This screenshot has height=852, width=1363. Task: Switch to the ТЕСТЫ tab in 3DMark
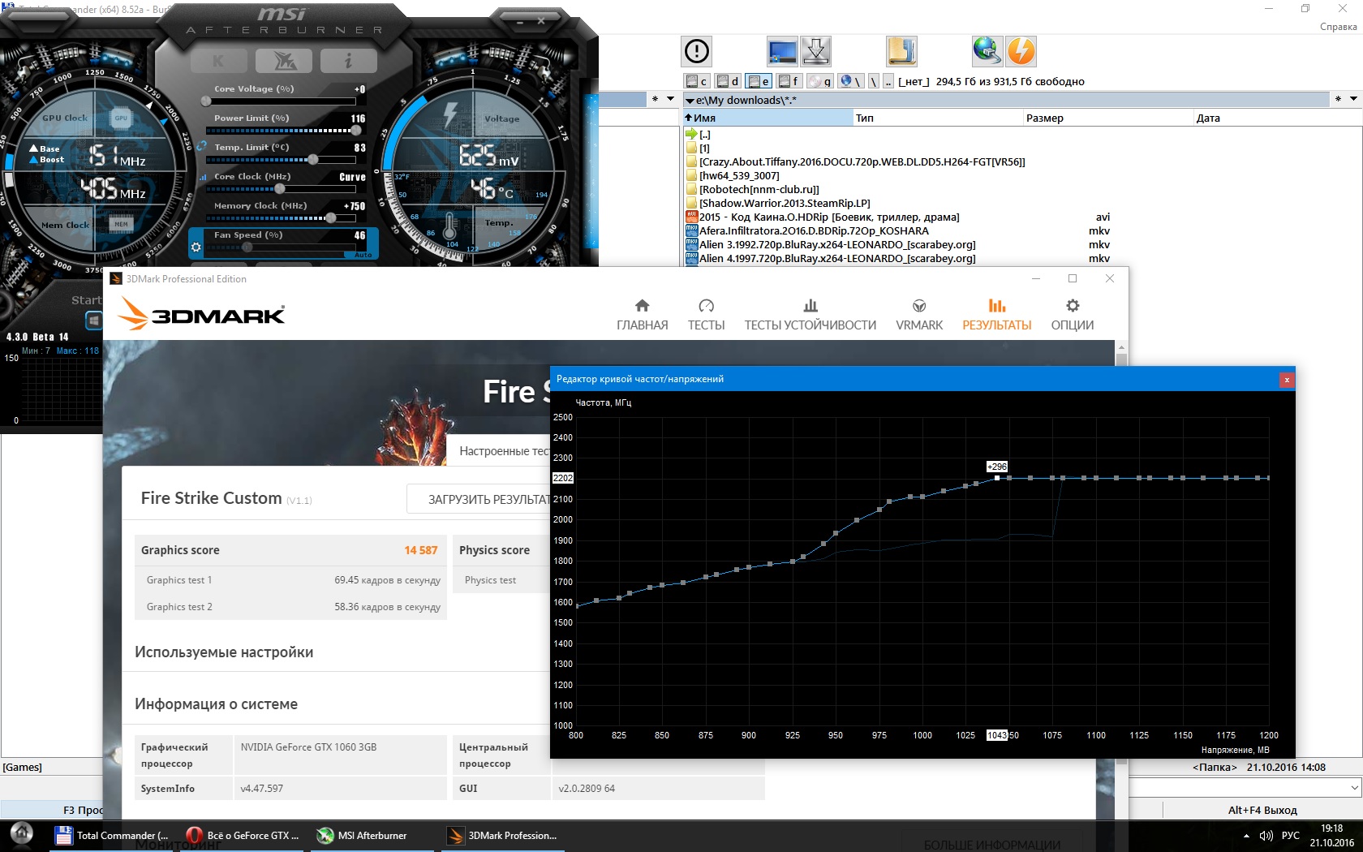[706, 314]
